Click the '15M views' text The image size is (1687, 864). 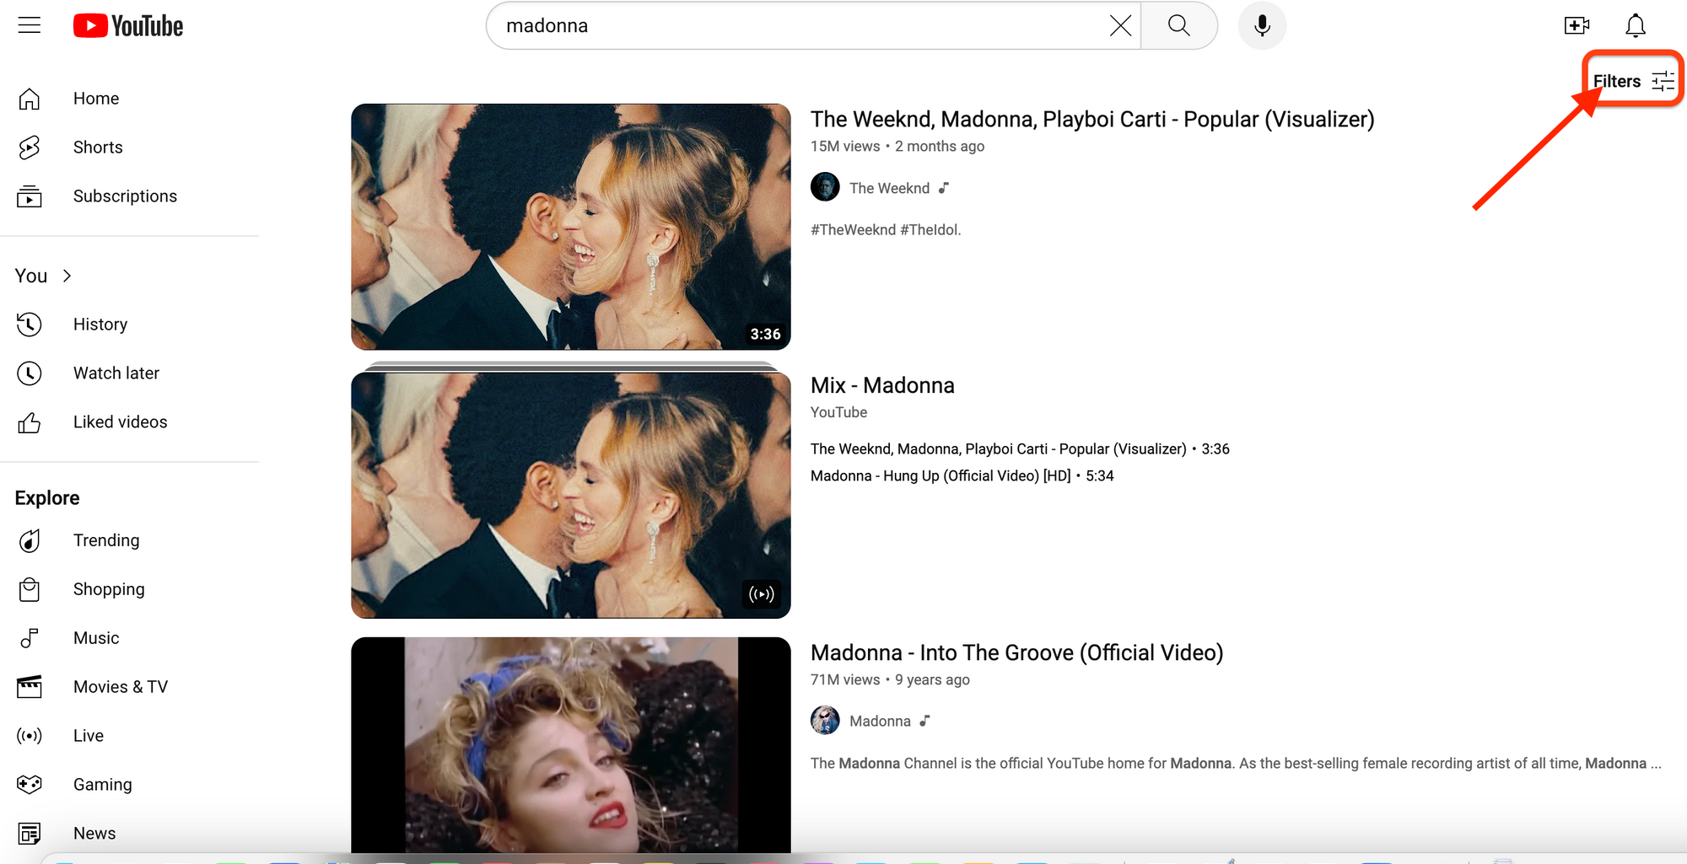pyautogui.click(x=845, y=146)
